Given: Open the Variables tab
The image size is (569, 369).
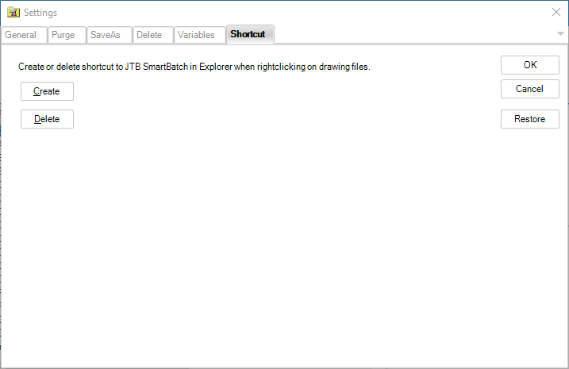Looking at the screenshot, I should 199,35.
